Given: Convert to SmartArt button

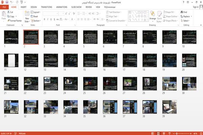Looking at the screenshot, I should tap(116, 21).
